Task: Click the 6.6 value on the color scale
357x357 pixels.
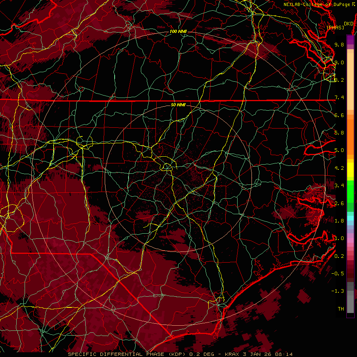Action: point(339,115)
